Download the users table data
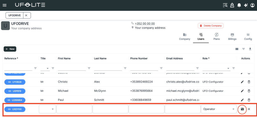Screen dimensions: 257x117 tap(250, 49)
